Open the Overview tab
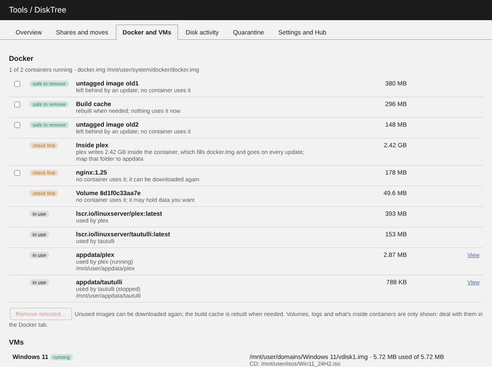Screen dimensions: 492x367 (29, 32)
